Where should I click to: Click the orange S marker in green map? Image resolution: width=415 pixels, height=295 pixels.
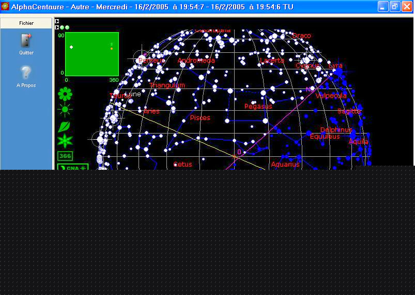(111, 48)
